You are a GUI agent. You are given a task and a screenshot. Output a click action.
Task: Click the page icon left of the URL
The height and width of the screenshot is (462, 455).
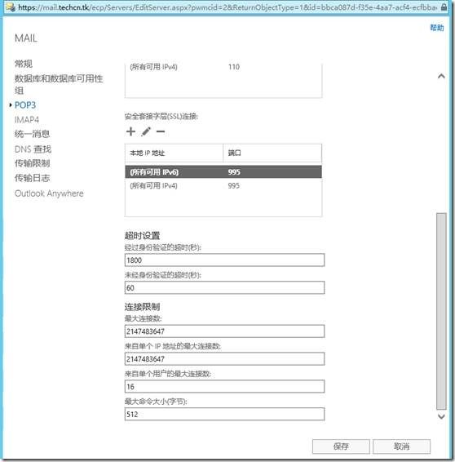[11, 7]
